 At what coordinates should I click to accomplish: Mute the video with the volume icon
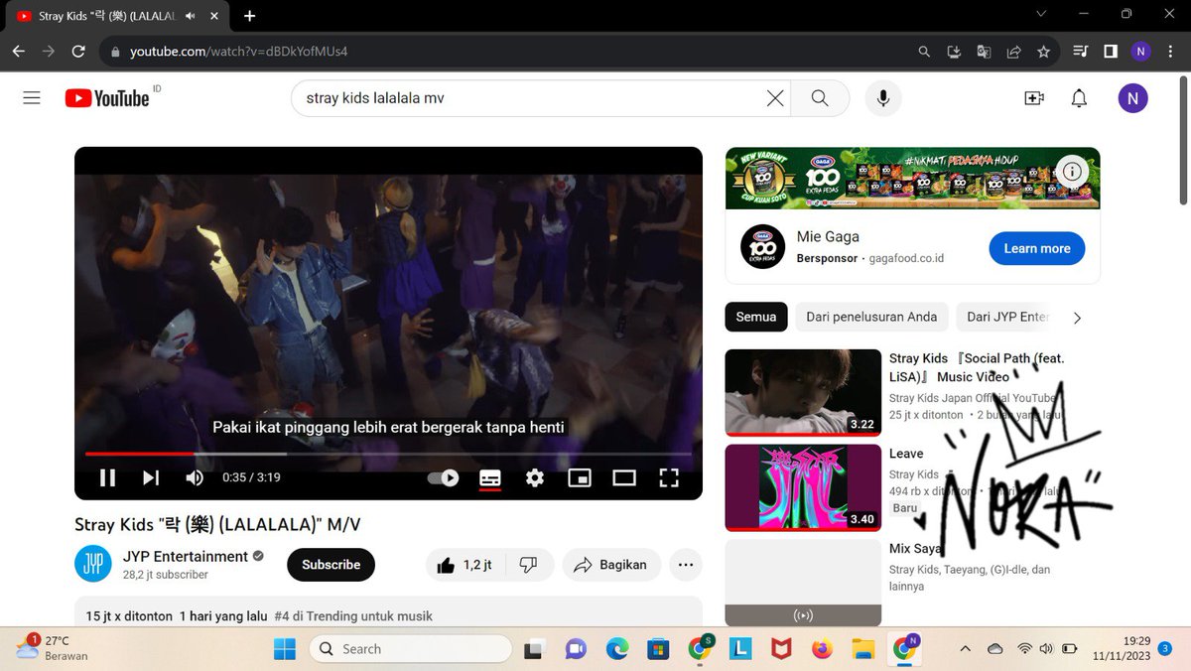pos(195,477)
